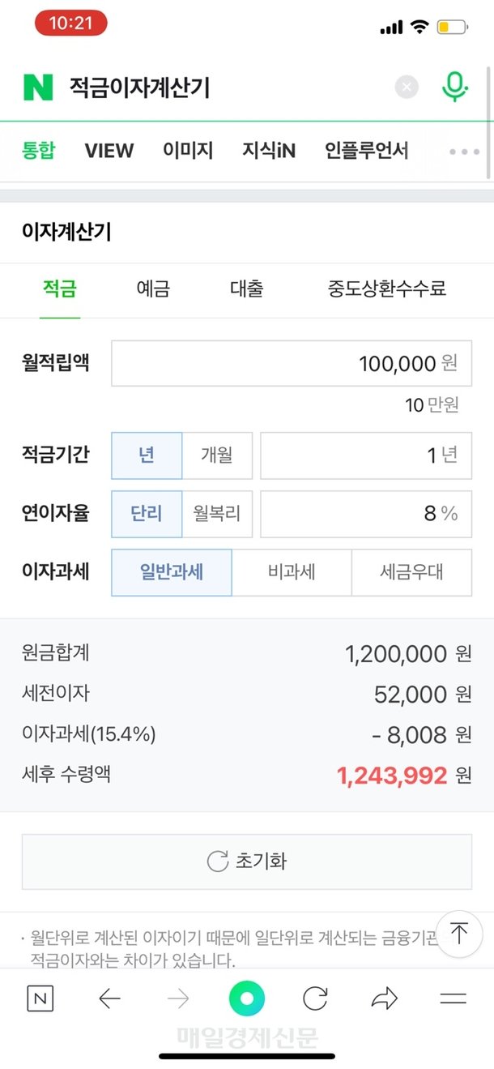Switch savings period unit to 개월

(217, 455)
